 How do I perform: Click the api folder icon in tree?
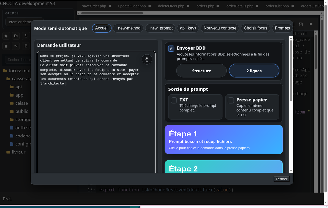[x=12, y=87]
